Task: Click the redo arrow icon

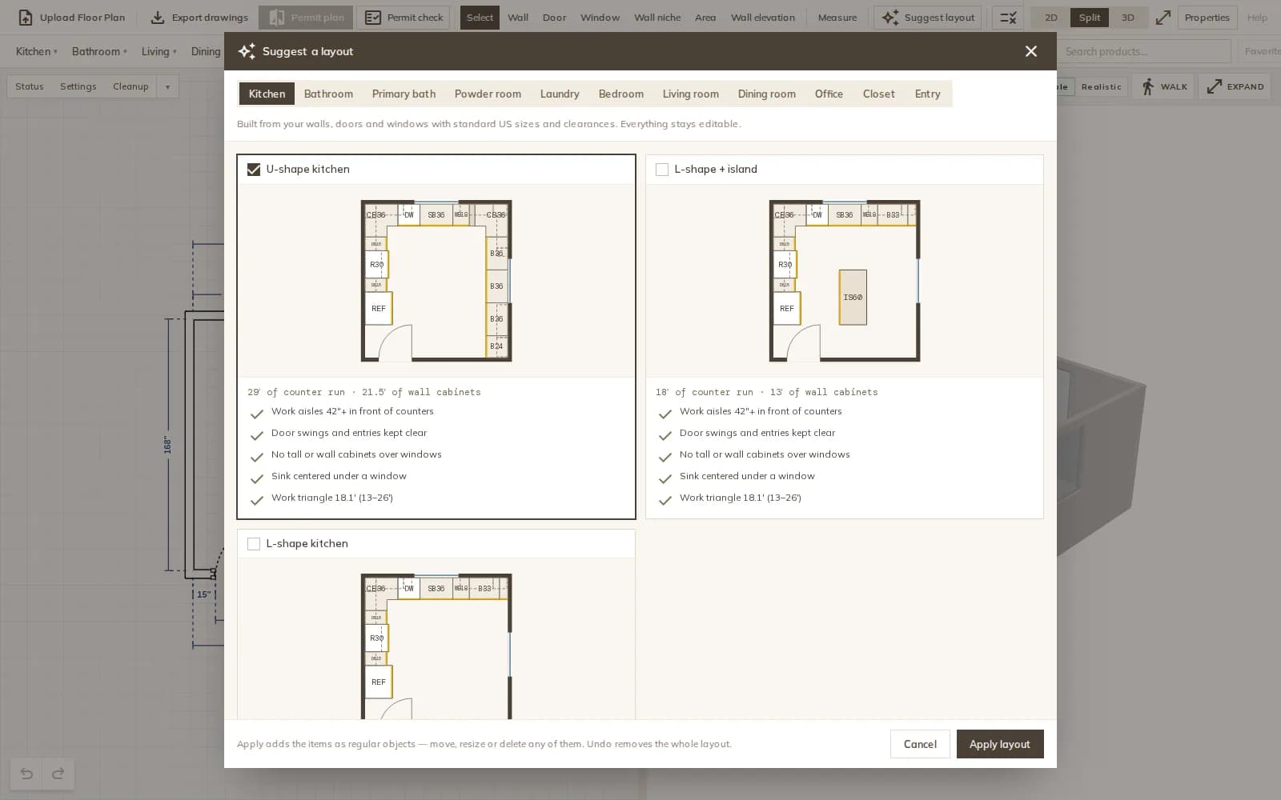Action: [x=58, y=774]
